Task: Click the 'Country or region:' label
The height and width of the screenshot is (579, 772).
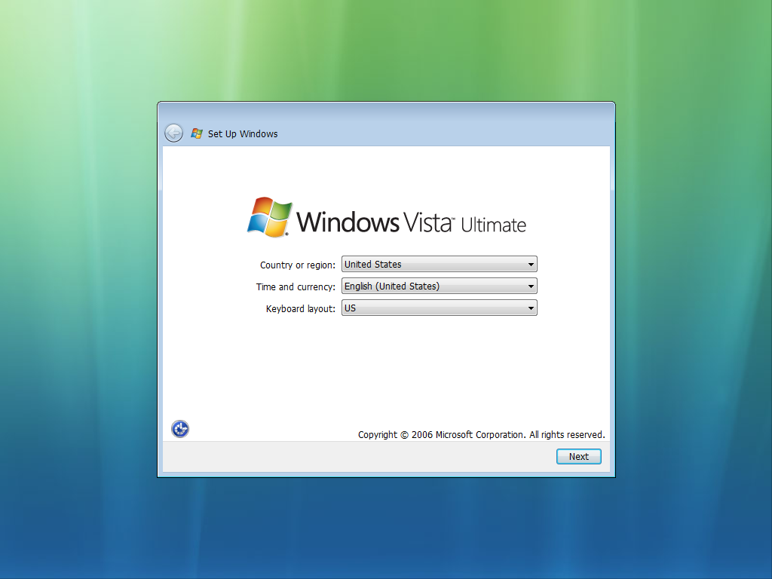Action: (x=297, y=265)
